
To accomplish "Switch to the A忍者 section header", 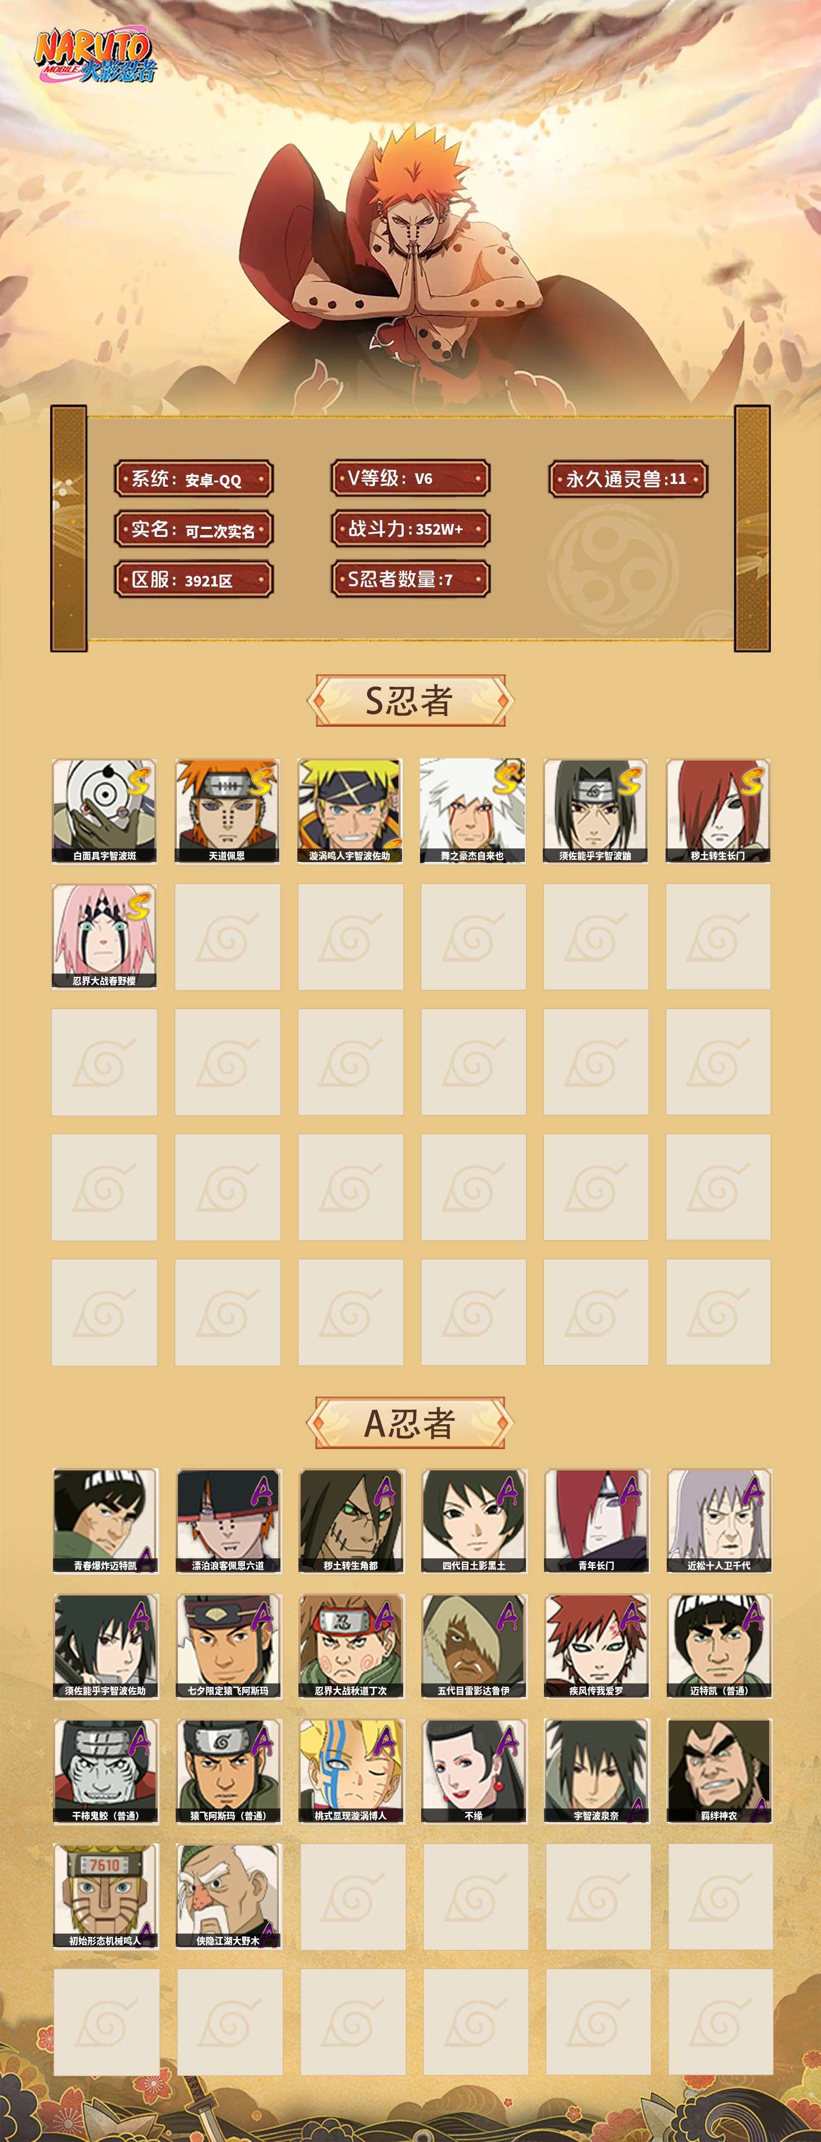I will pyautogui.click(x=410, y=1423).
